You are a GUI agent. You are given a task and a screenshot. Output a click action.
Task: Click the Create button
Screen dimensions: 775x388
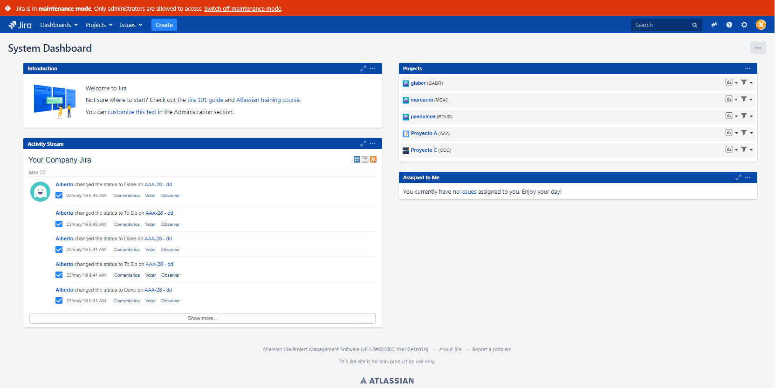click(164, 25)
